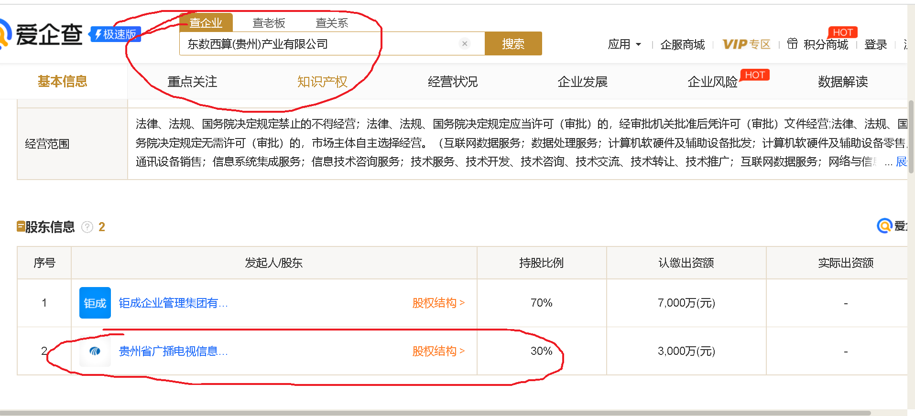This screenshot has width=915, height=416.
Task: Switch to the 数据解读 tab
Action: point(843,82)
